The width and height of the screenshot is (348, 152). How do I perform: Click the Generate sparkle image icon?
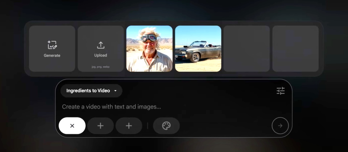click(x=52, y=45)
